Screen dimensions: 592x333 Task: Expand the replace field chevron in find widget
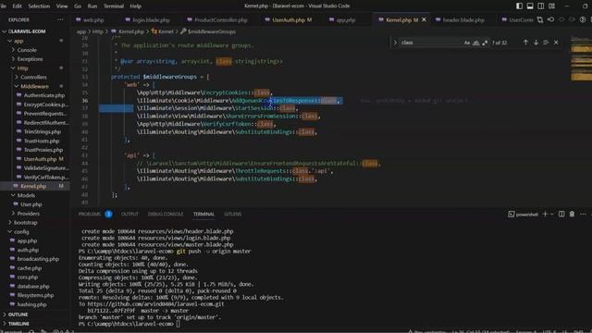395,43
